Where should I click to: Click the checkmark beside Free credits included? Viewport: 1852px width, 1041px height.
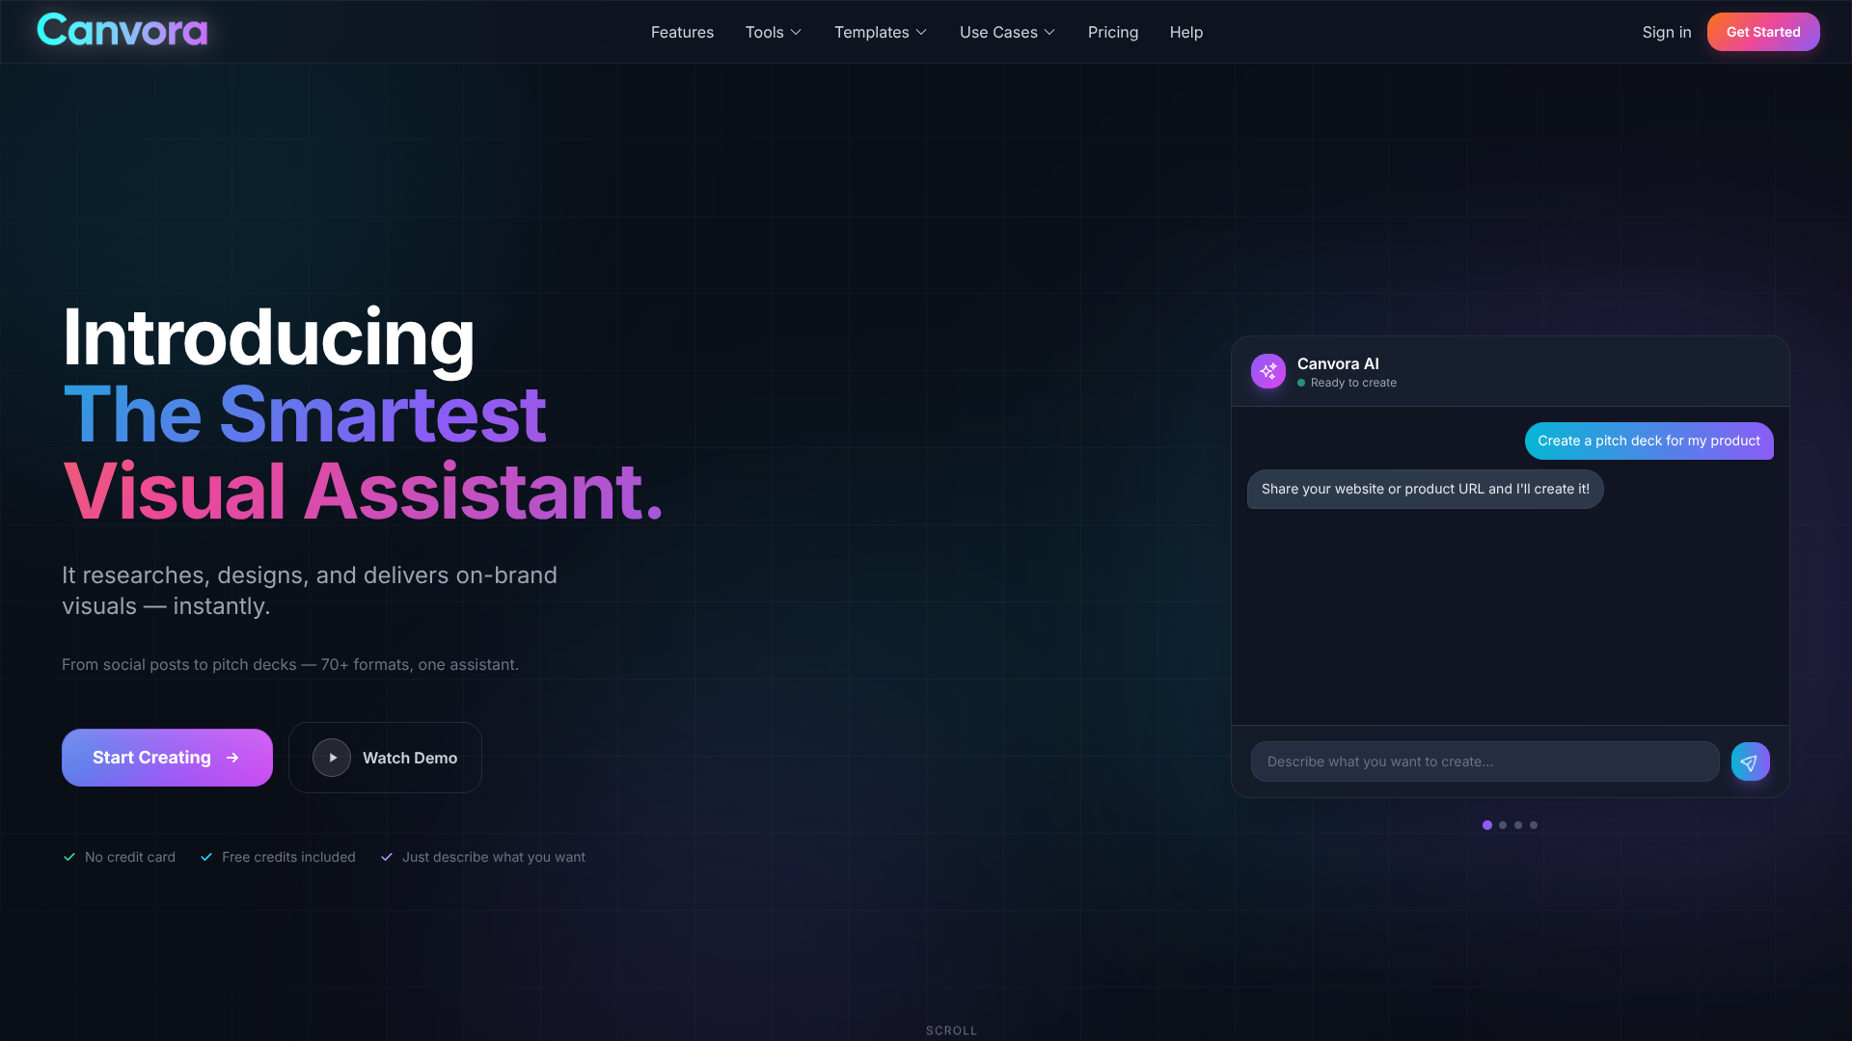point(205,857)
